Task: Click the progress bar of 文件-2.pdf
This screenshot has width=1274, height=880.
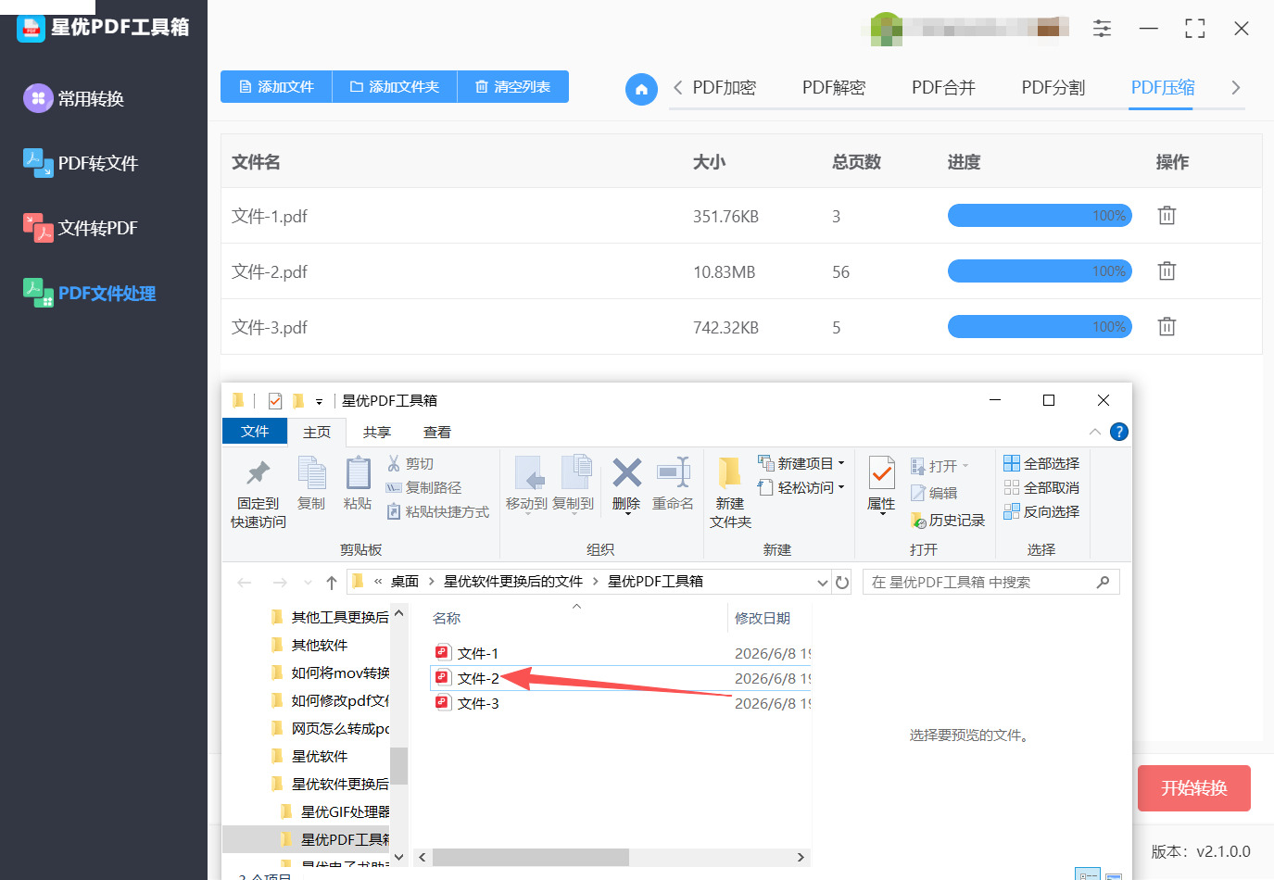Action: (x=1040, y=271)
